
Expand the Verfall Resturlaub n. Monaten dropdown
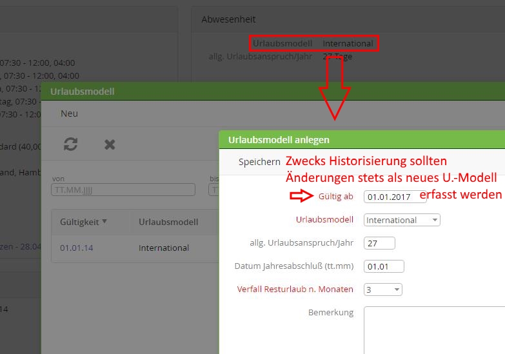[x=383, y=290]
